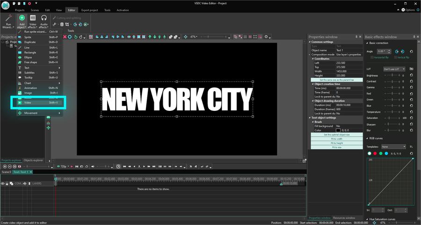The width and height of the screenshot is (421, 225).
Task: Toggle the layer visibility eye icon
Action: tap(3, 183)
